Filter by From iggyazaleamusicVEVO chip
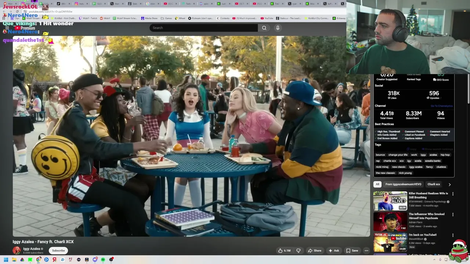The width and height of the screenshot is (470, 264). [403, 184]
